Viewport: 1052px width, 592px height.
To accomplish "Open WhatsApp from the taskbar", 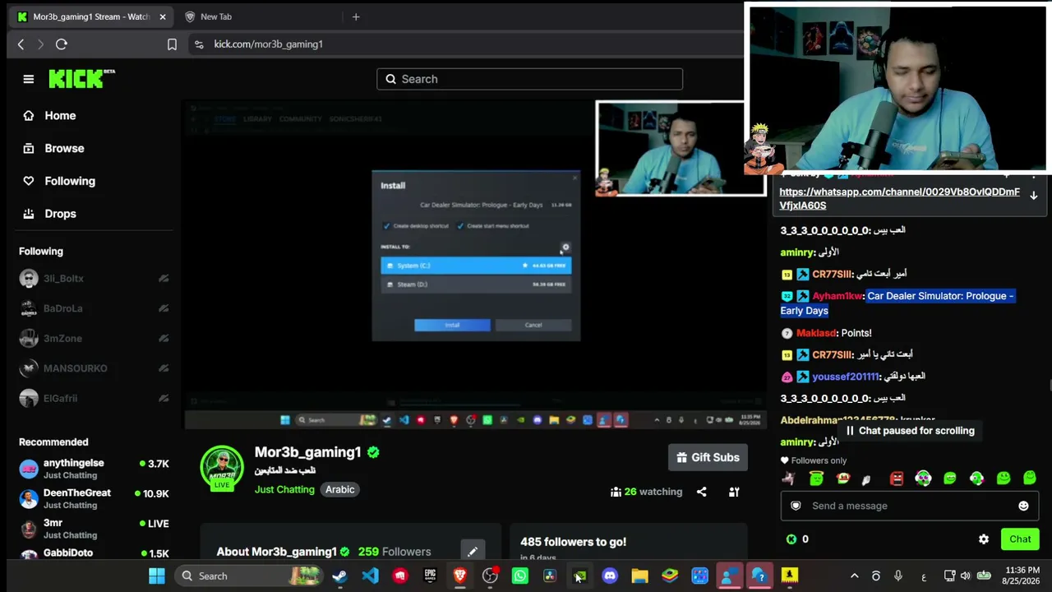I will (x=520, y=576).
